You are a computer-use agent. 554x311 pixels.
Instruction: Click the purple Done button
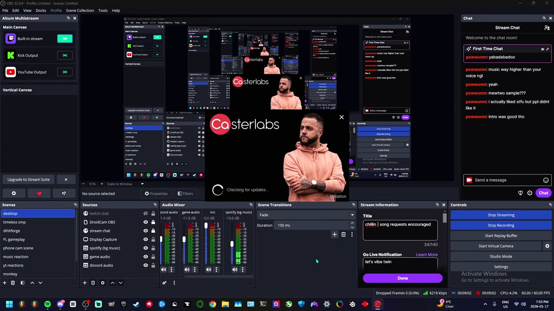(403, 278)
